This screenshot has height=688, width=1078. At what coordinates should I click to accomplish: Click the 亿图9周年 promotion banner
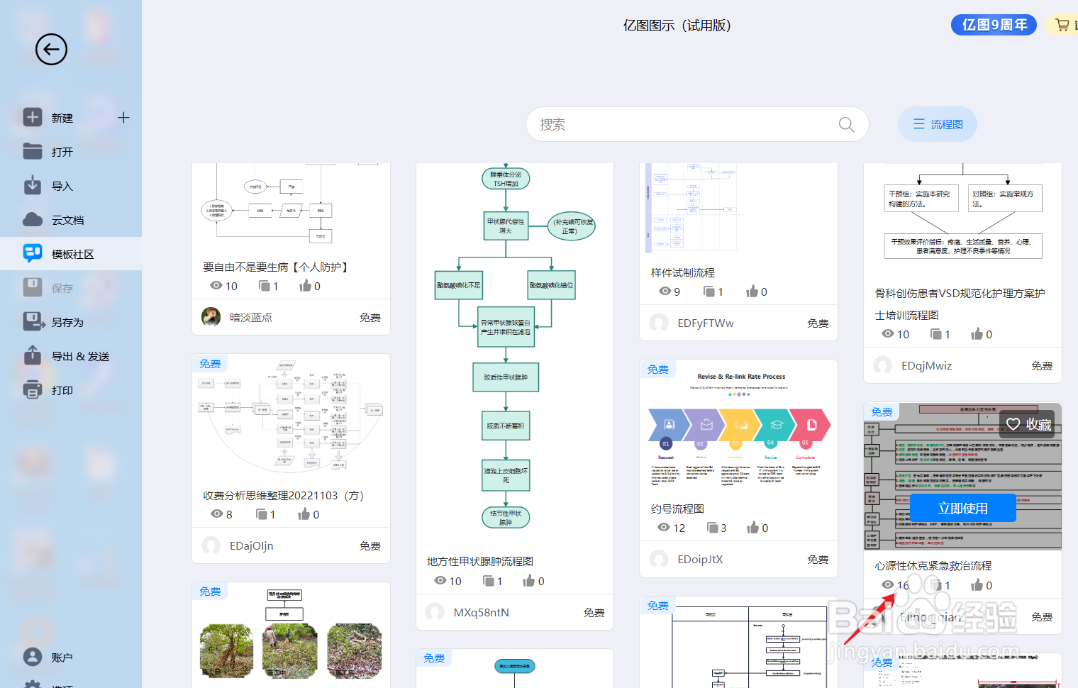[x=994, y=24]
